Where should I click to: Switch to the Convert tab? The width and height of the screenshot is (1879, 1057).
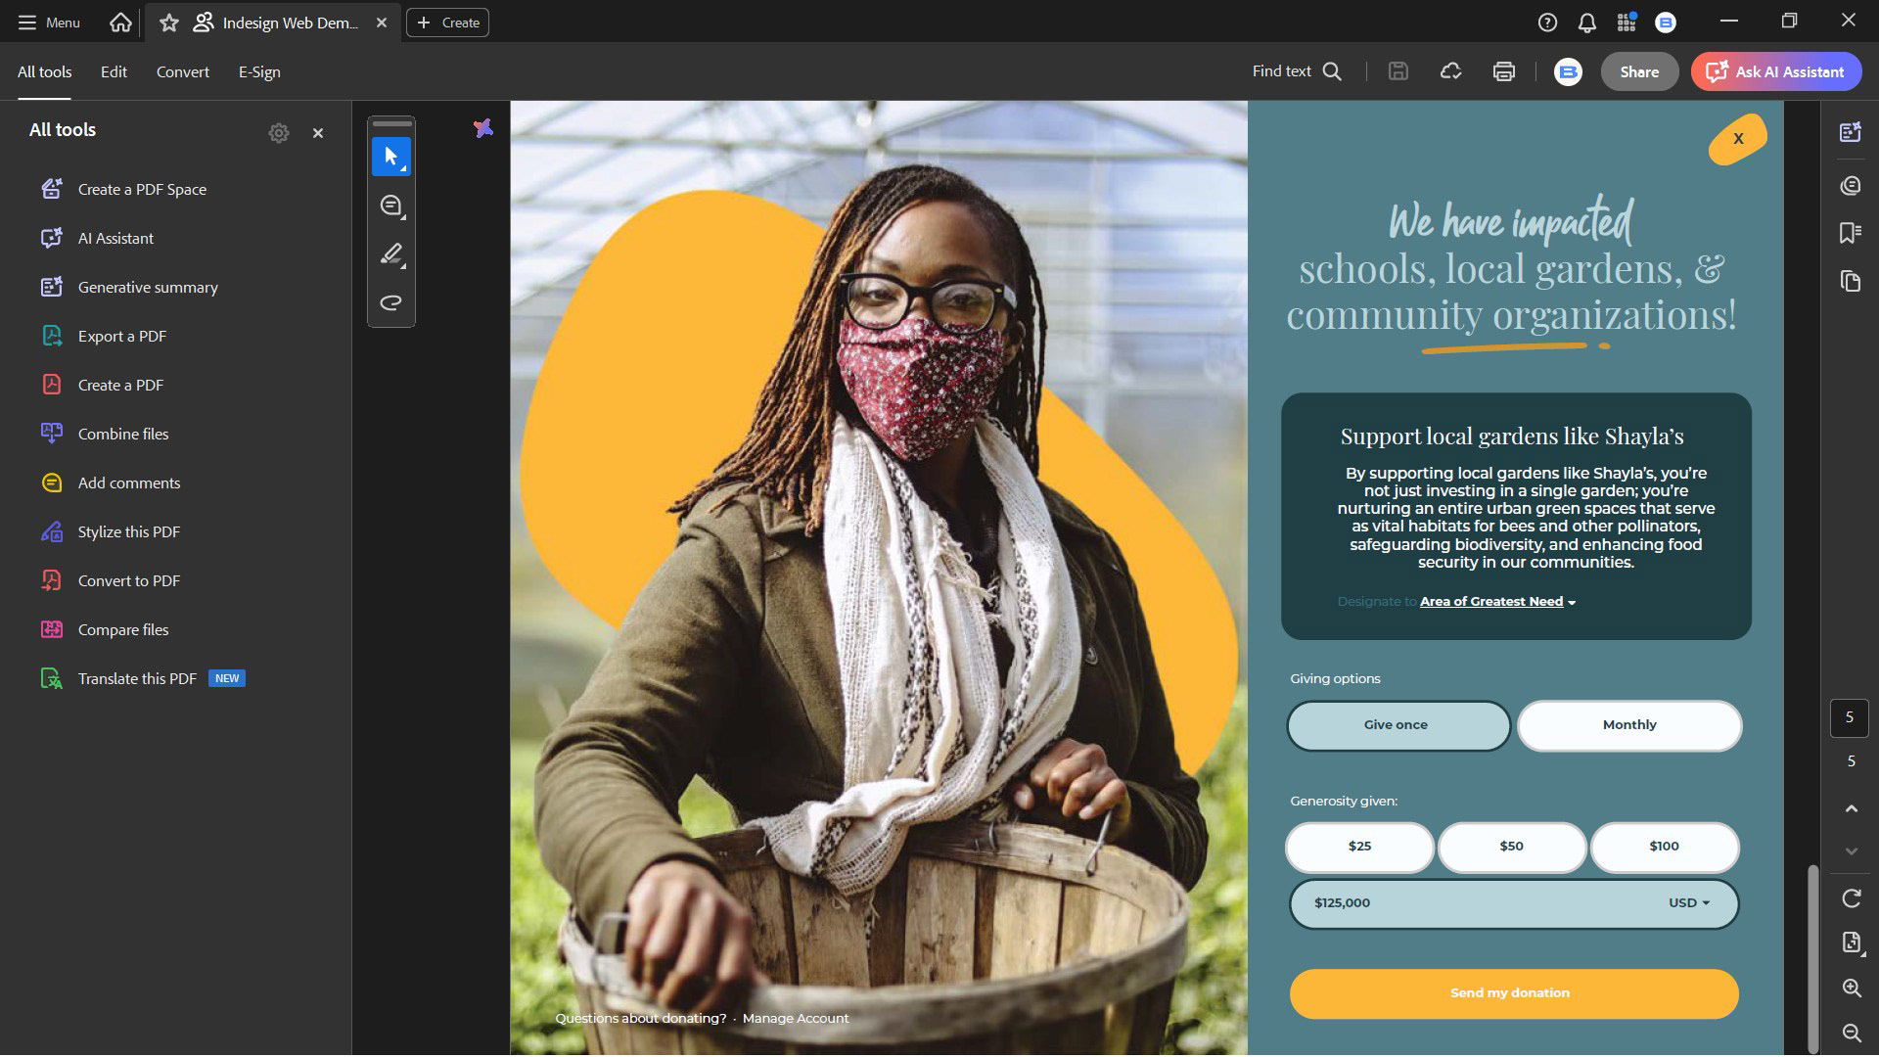pos(183,71)
